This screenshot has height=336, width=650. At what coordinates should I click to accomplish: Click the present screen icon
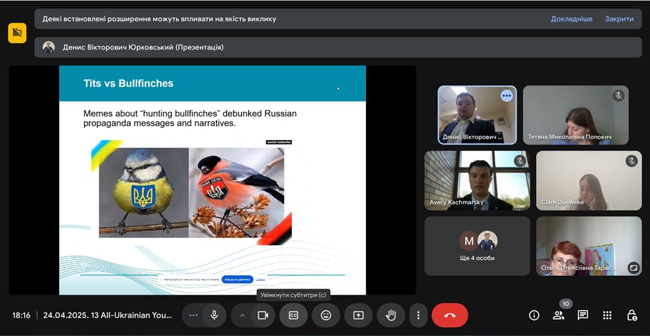359,315
